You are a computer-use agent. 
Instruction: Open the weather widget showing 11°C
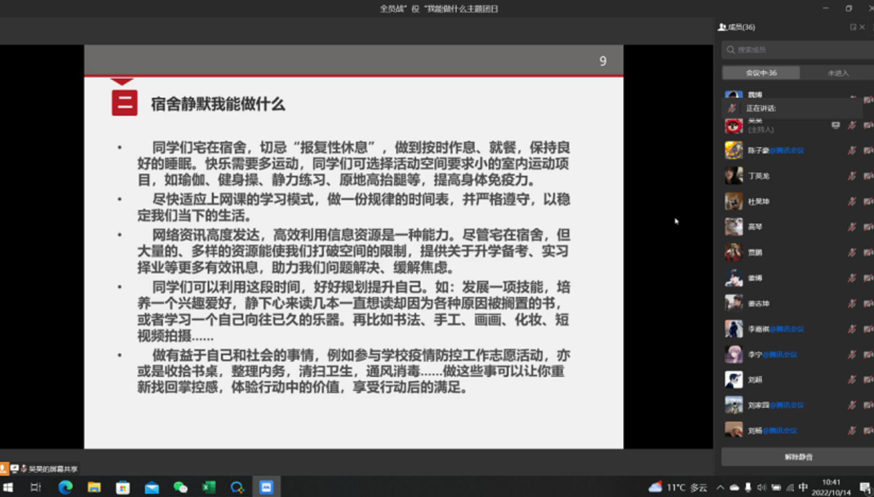pyautogui.click(x=678, y=487)
